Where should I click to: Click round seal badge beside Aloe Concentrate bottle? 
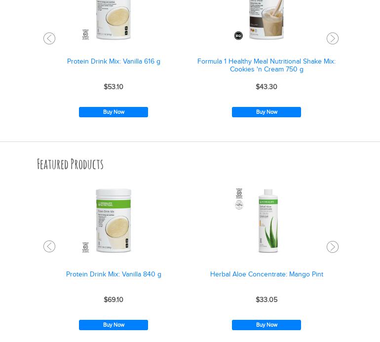(x=239, y=205)
